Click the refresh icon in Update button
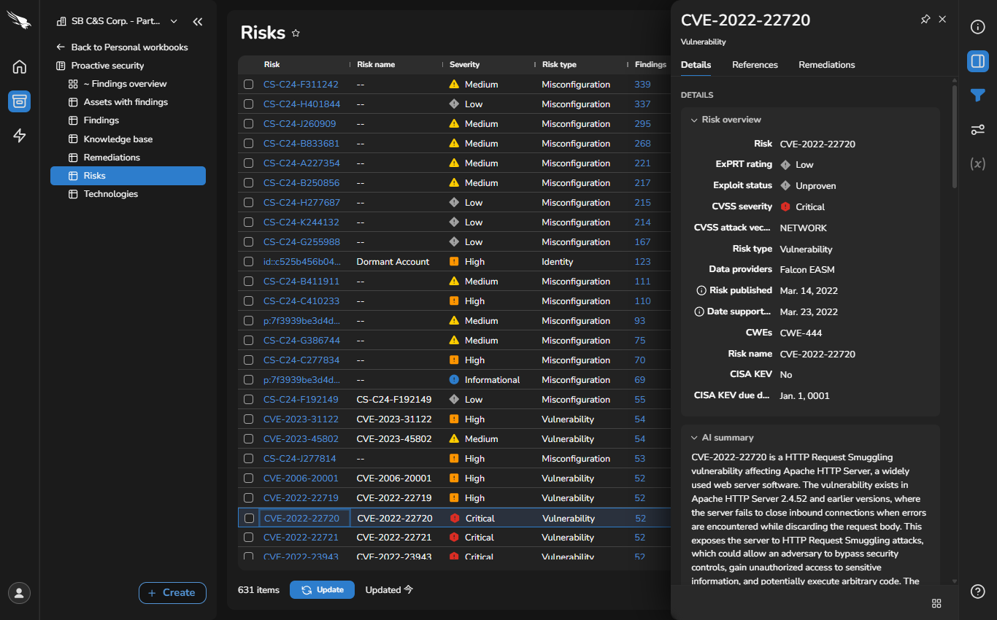The image size is (997, 620). point(307,590)
